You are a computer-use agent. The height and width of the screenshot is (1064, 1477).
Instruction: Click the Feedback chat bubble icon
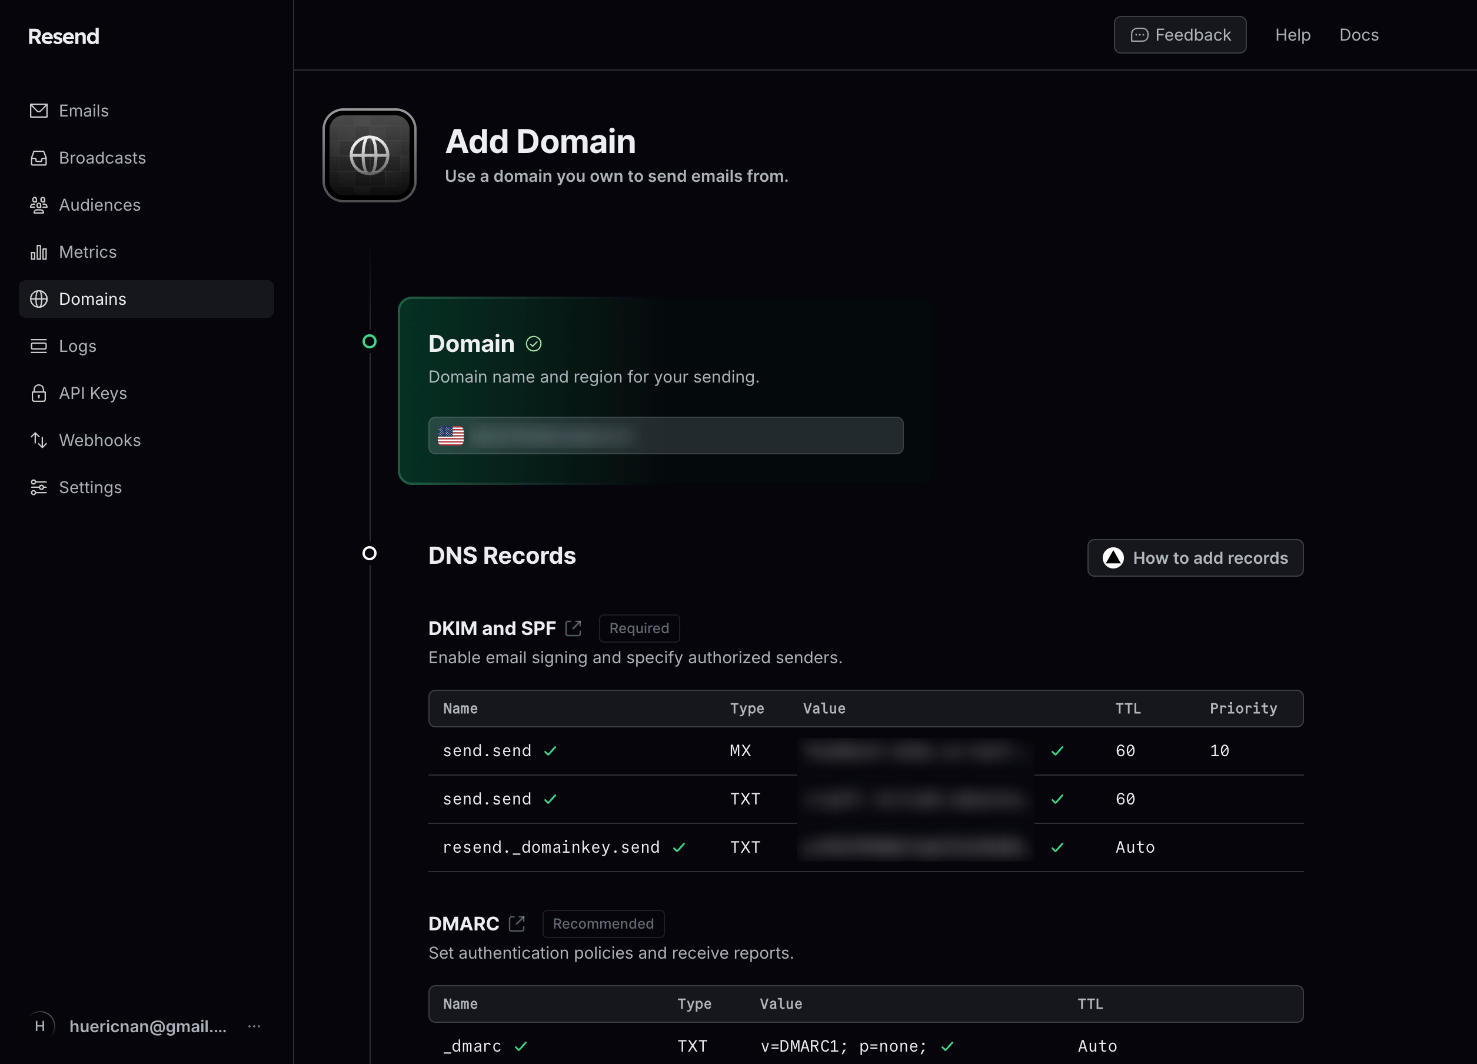(x=1139, y=35)
